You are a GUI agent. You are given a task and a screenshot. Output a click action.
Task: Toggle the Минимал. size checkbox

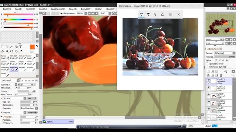coord(16,88)
